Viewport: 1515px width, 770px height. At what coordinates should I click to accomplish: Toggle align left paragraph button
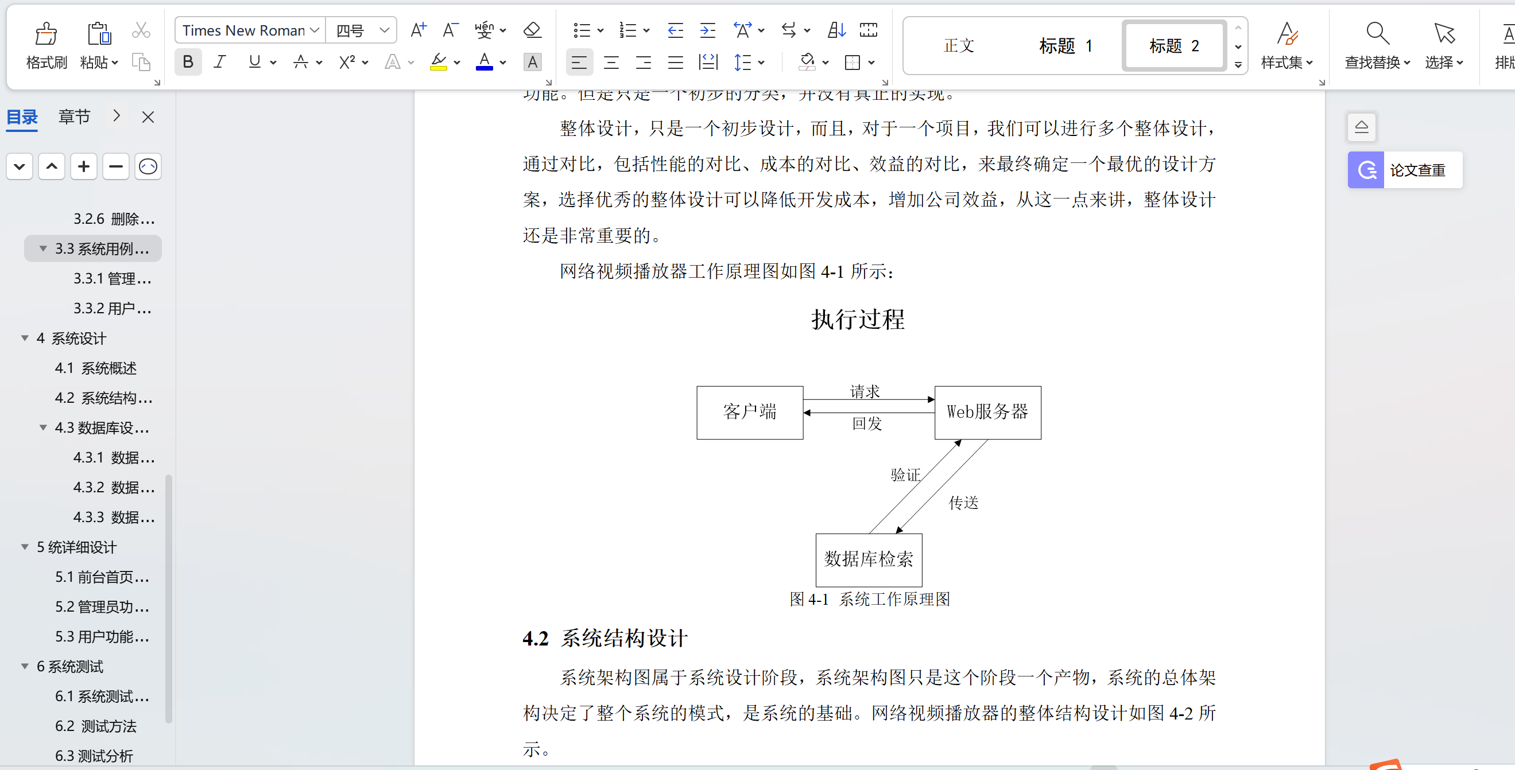point(579,62)
